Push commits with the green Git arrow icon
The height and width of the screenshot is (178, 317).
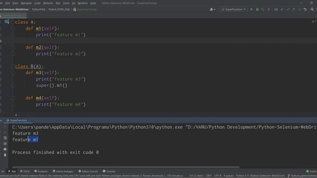294,9
